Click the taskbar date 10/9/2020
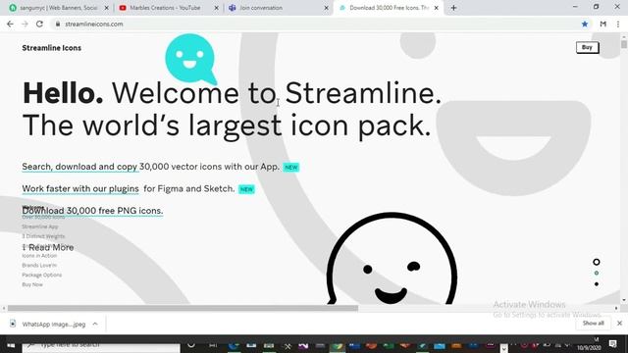628x353 pixels. point(589,348)
